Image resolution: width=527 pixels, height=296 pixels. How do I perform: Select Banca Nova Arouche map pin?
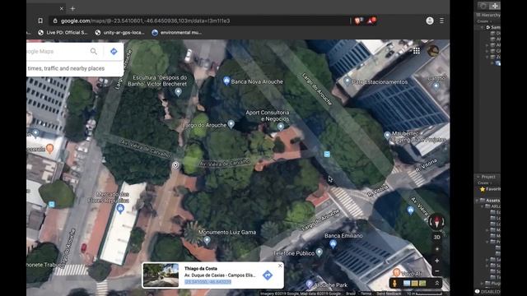226,81
